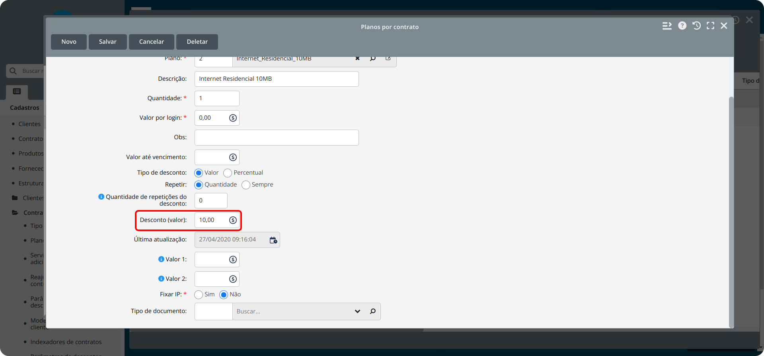The image size is (764, 356).
Task: Open the Indexadores de contratos sidebar item
Action: point(66,342)
